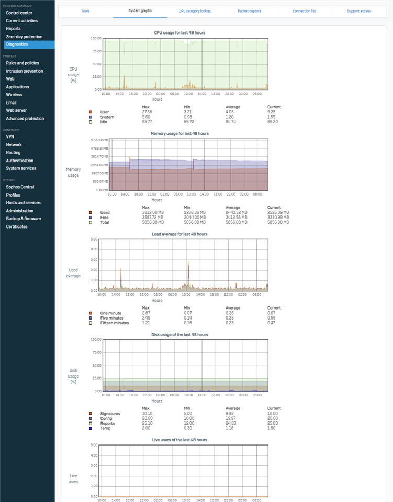Click the CPU usage graph area
Viewport: 393px width, 502px height.
pos(186,64)
